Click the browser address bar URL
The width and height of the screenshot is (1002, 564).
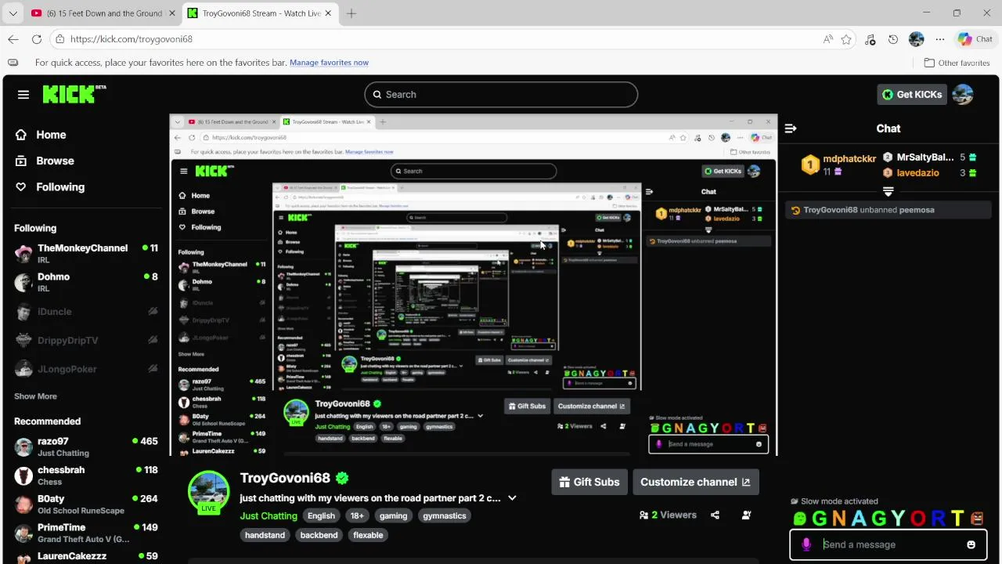(x=132, y=39)
